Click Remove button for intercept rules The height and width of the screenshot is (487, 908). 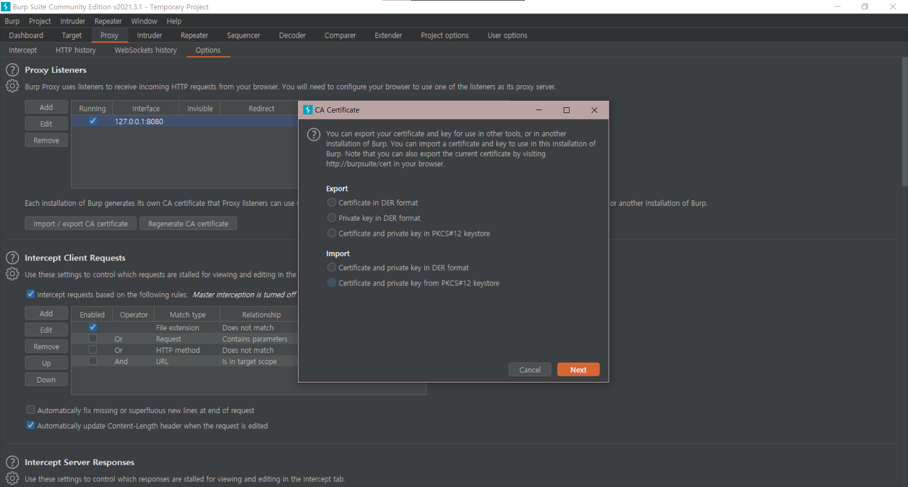pyautogui.click(x=46, y=346)
